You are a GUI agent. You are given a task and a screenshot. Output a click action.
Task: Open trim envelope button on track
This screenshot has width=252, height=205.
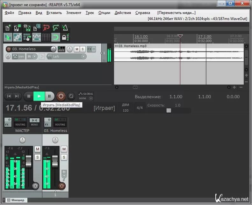(18, 57)
